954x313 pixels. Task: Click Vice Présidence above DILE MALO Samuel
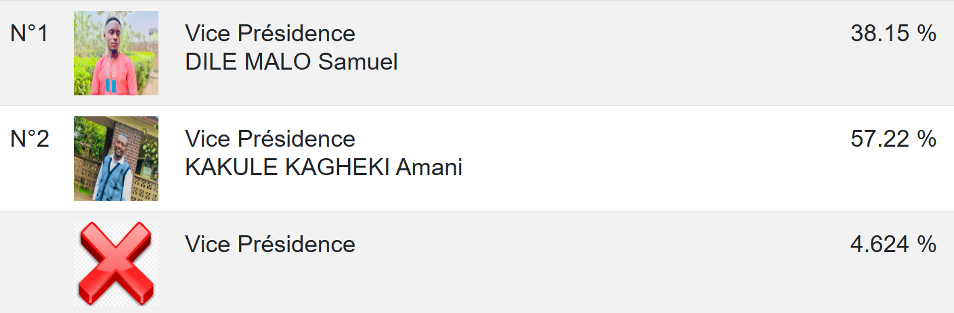tap(269, 33)
